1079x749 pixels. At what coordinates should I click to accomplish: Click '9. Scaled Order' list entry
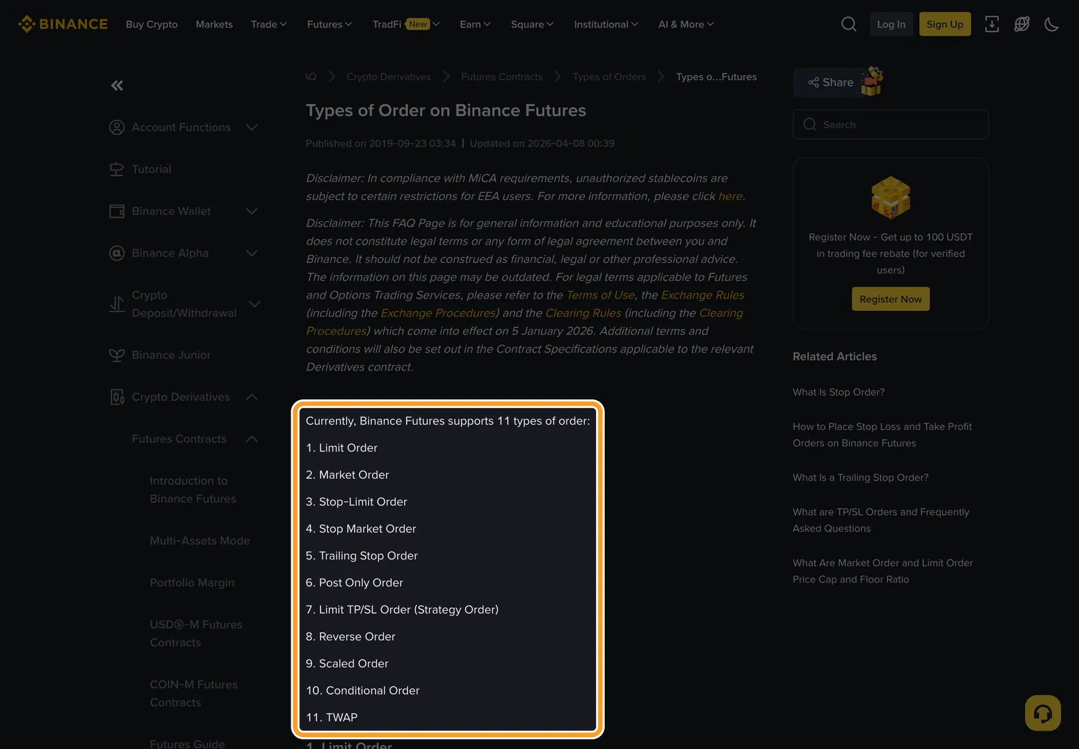pyautogui.click(x=347, y=664)
